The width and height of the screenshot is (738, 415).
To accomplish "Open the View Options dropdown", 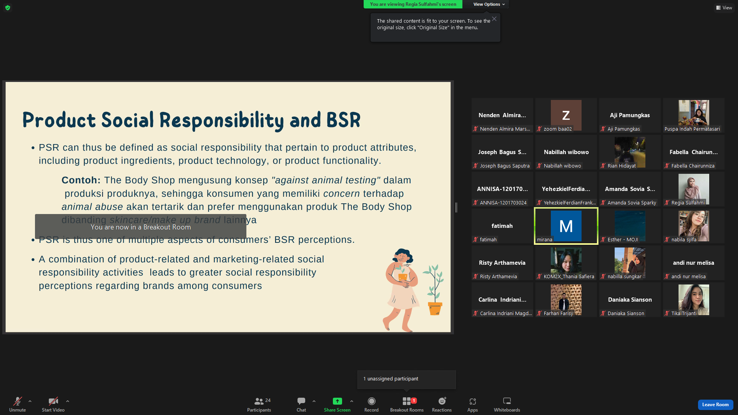I will pos(489,4).
